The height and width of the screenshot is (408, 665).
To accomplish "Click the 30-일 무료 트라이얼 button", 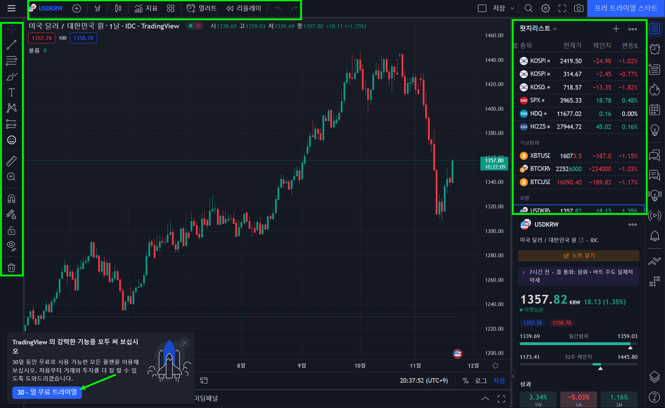I will [x=47, y=392].
